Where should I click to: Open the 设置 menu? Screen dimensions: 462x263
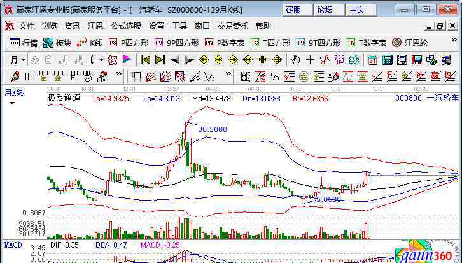point(157,26)
